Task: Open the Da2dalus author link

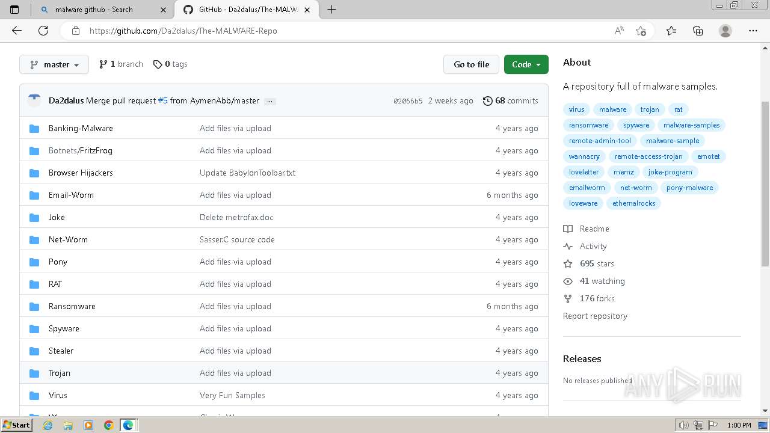Action: point(66,100)
